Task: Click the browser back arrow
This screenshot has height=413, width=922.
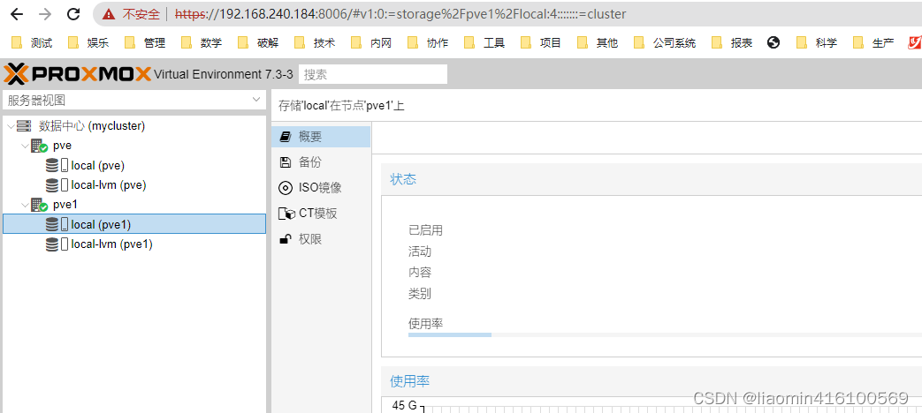Action: click(17, 13)
